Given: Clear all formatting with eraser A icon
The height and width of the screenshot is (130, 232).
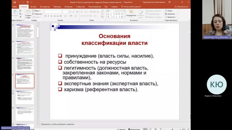Looking at the screenshot, I should pyautogui.click(x=77, y=12).
